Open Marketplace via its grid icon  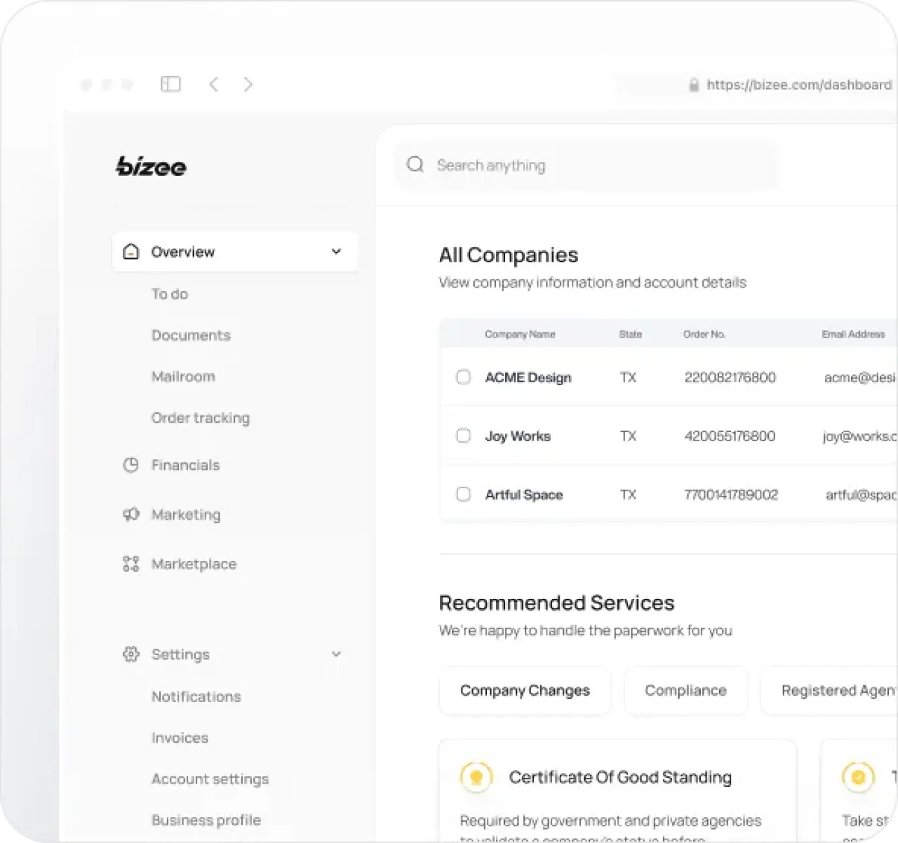coord(130,563)
